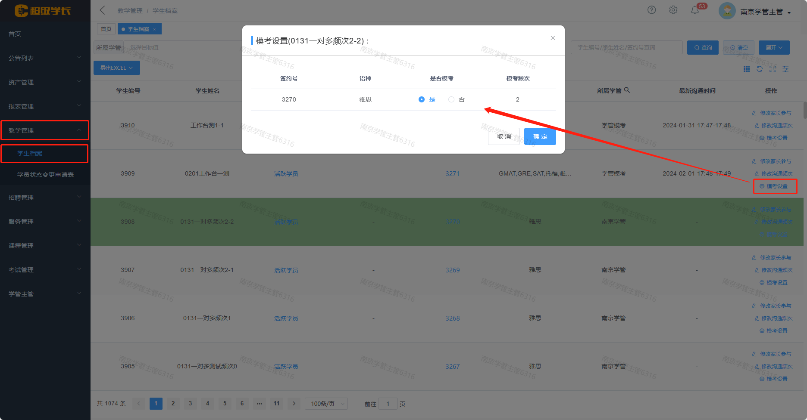807x420 pixels.
Task: Click the table refresh icon
Action: [x=760, y=69]
